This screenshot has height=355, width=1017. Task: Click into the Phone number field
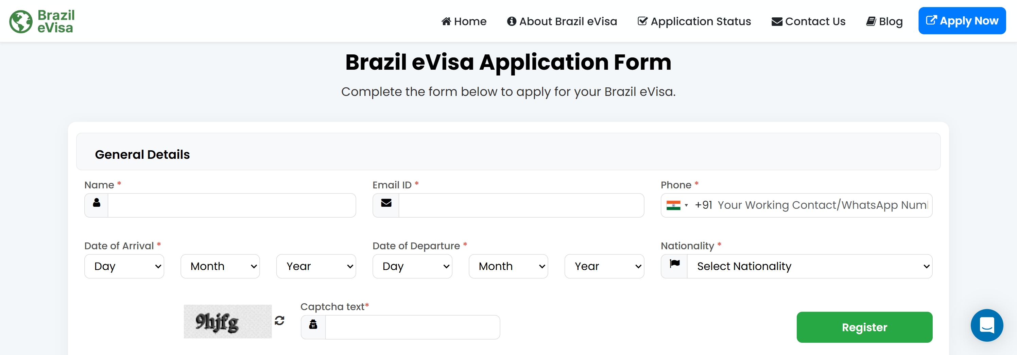click(822, 205)
